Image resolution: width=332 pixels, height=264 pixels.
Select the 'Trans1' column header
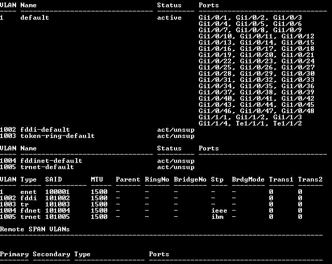coord(281,179)
